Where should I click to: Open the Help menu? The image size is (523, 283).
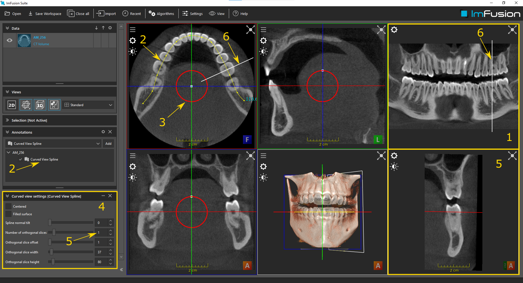pos(241,14)
